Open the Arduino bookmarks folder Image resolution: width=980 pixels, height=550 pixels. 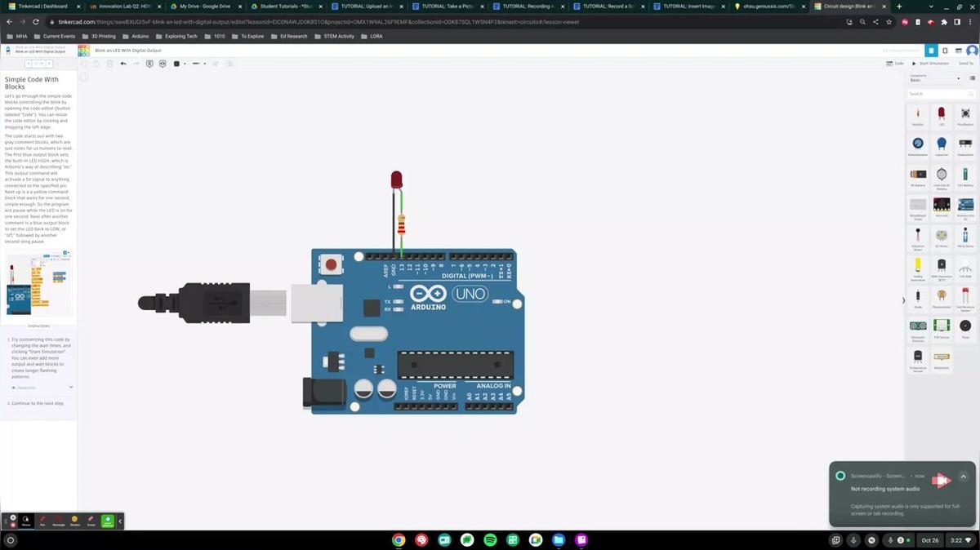pos(137,36)
